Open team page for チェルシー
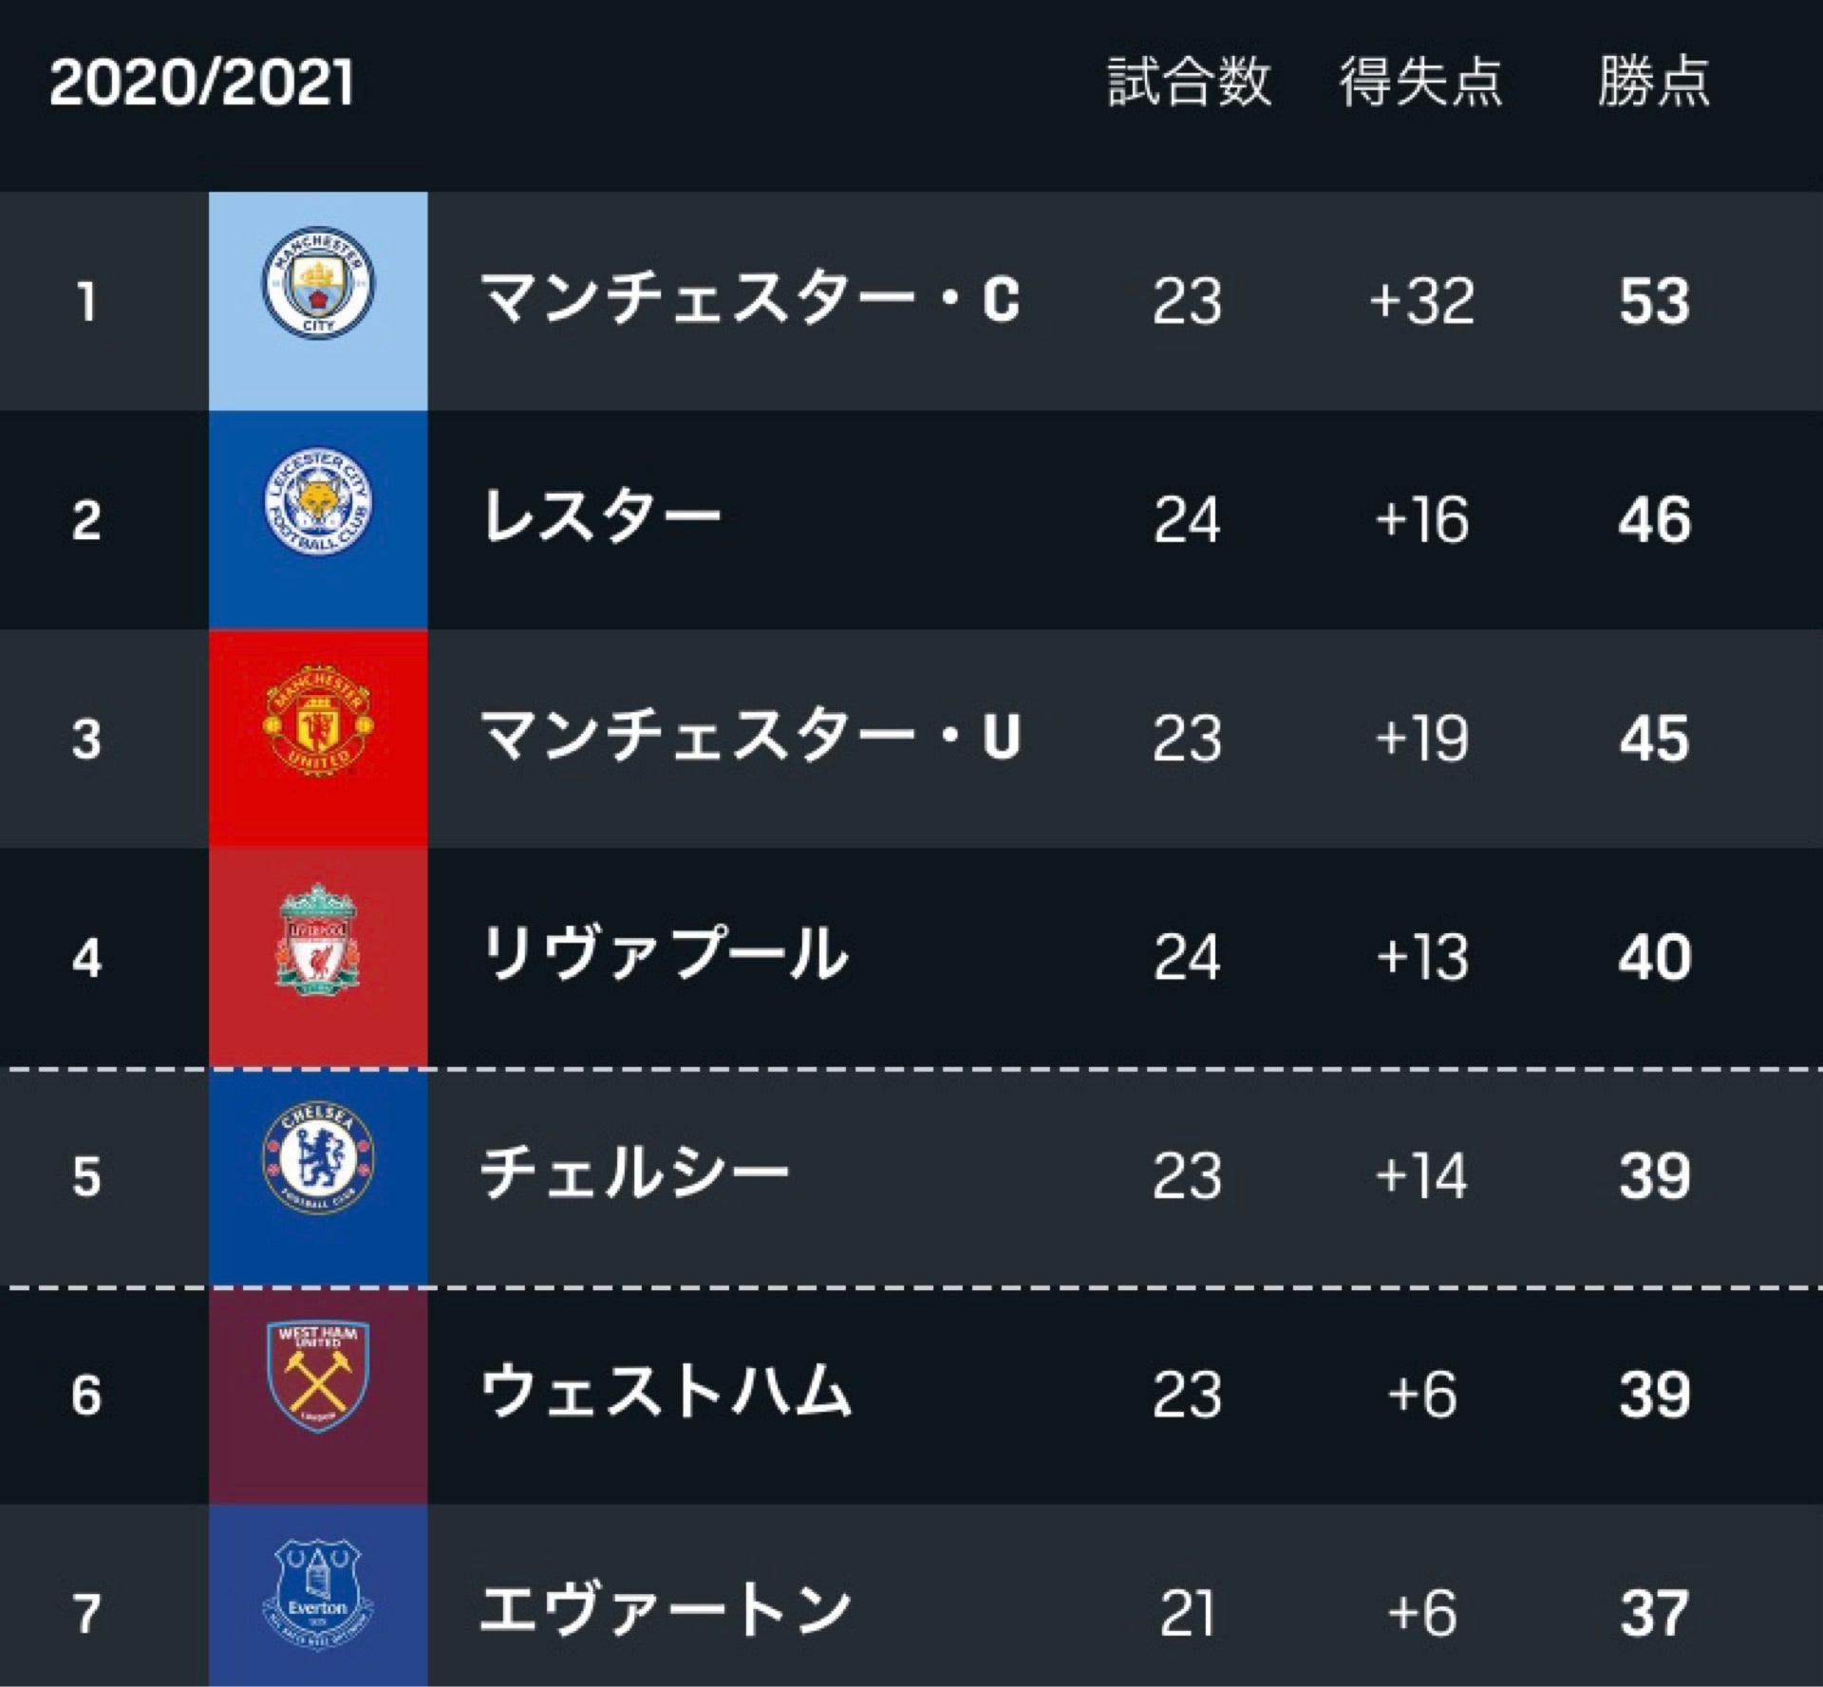 pyautogui.click(x=634, y=1173)
